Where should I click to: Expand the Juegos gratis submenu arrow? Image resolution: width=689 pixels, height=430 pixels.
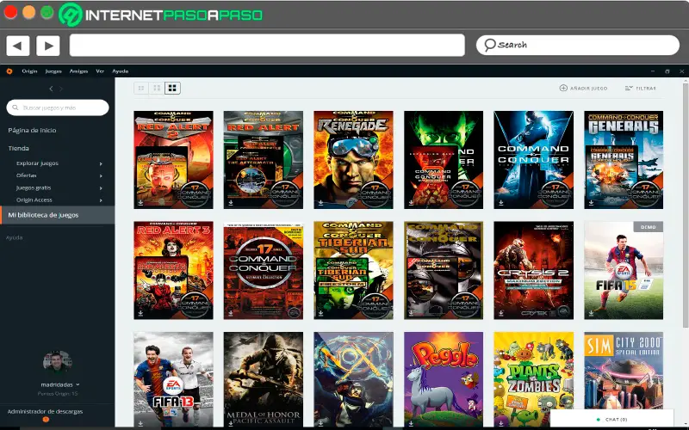pos(101,188)
